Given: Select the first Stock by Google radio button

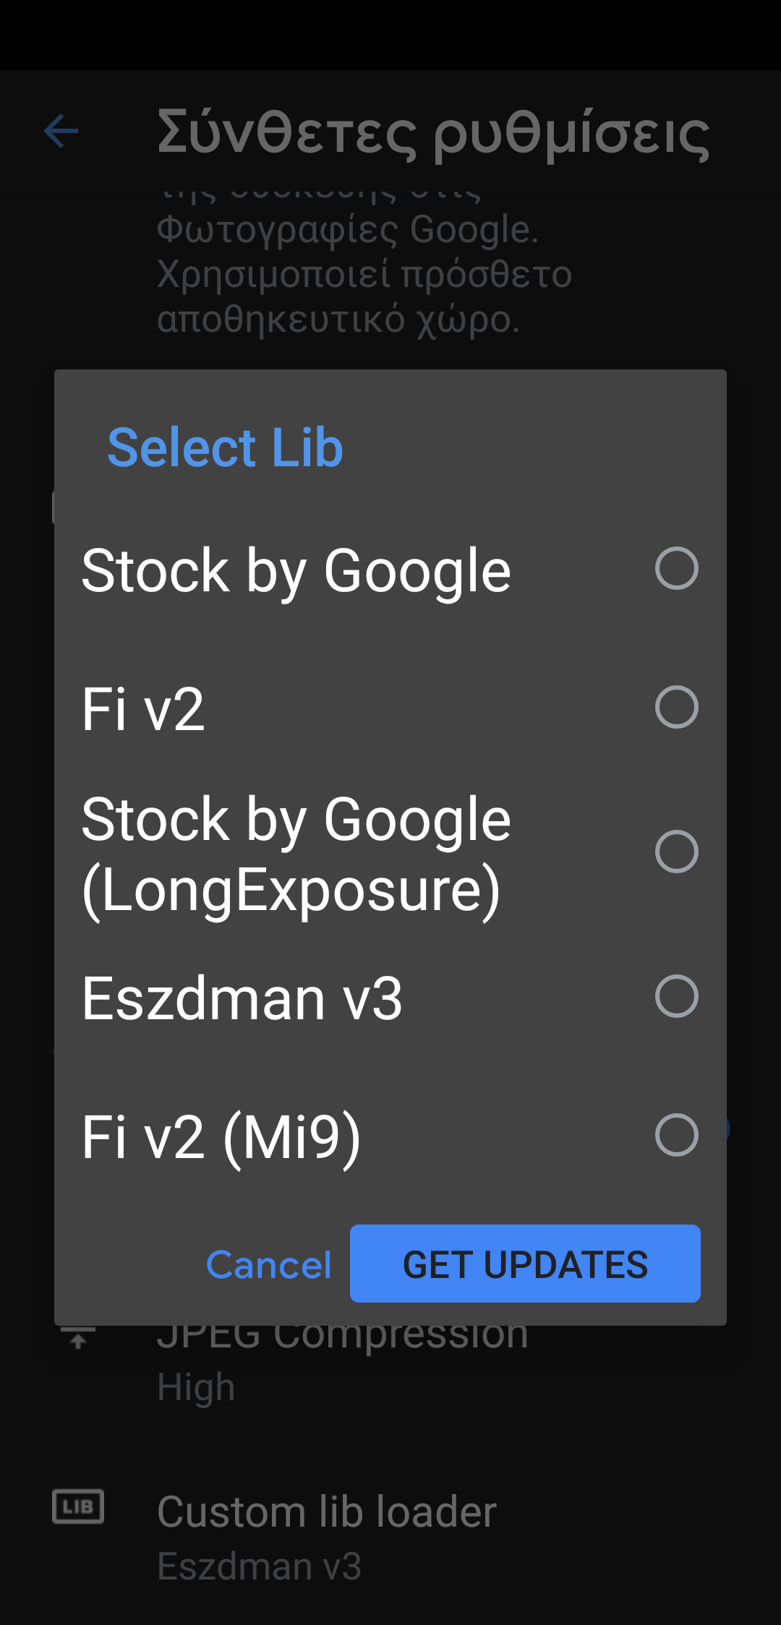Looking at the screenshot, I should 676,568.
